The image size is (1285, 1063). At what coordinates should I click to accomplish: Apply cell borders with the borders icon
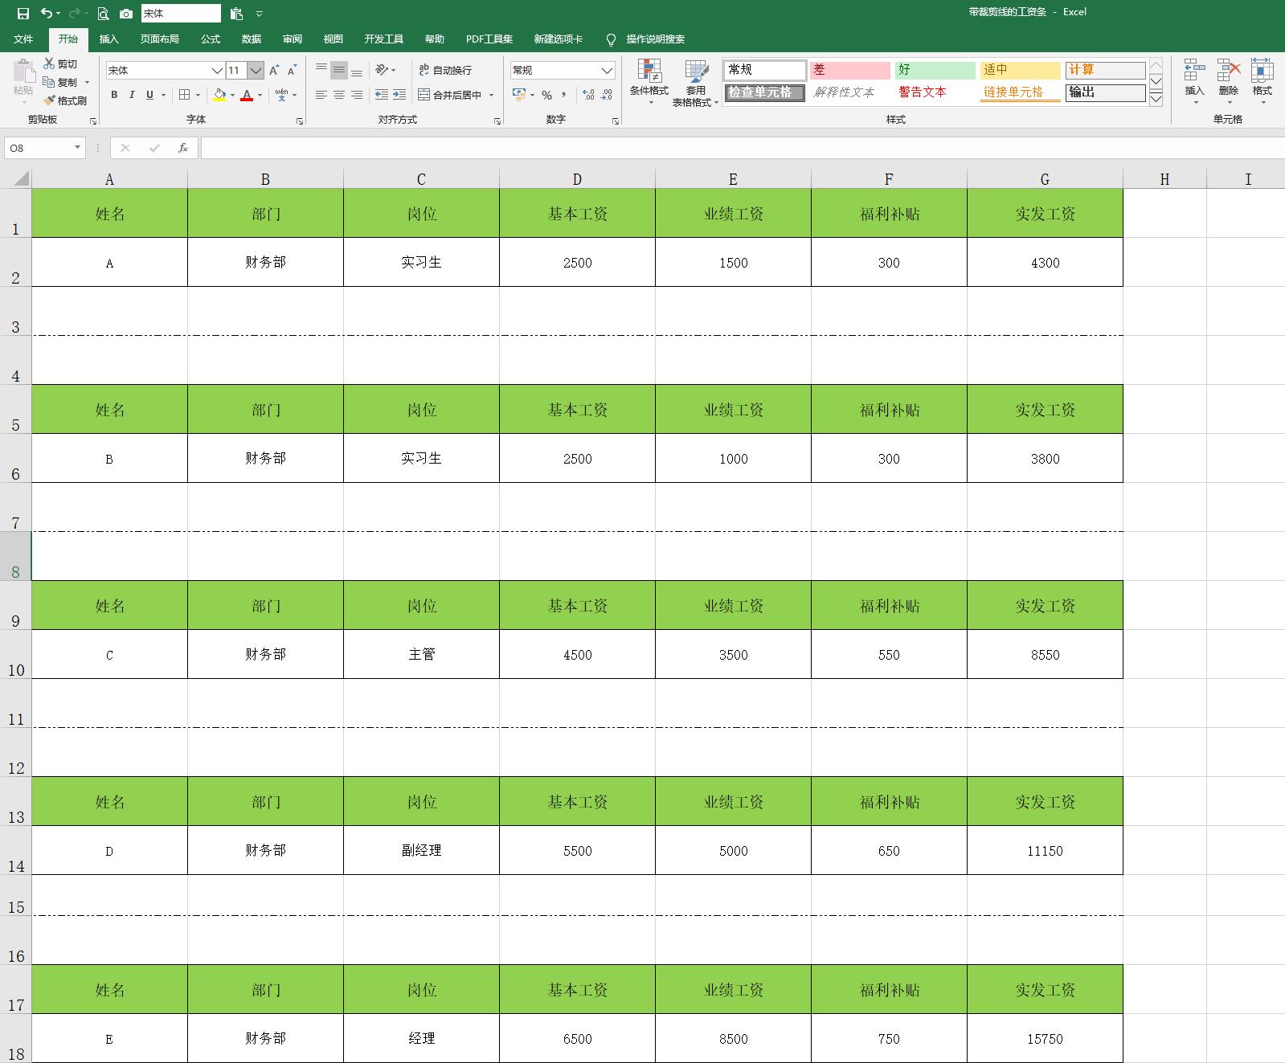tap(185, 95)
